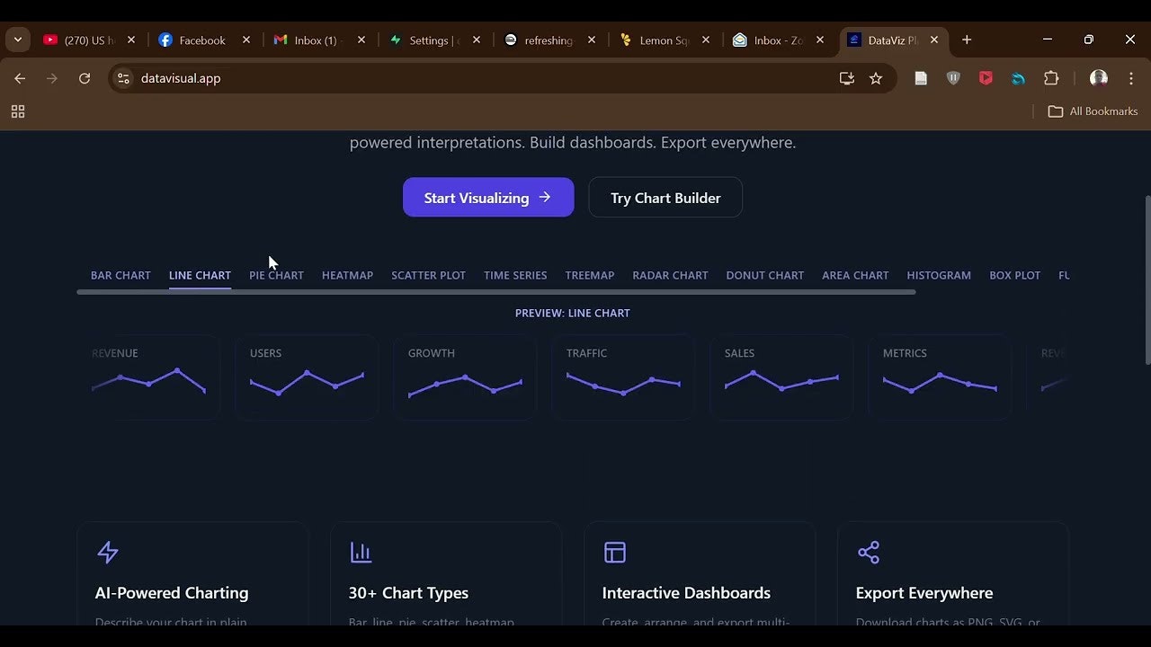Open the browser profile avatar

click(x=1098, y=78)
